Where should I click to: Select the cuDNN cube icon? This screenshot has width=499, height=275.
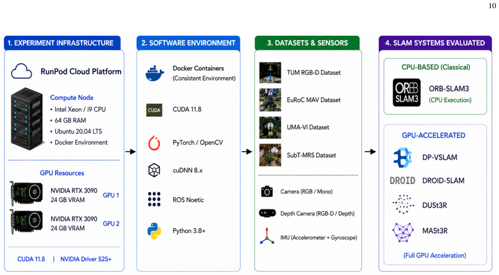coord(154,170)
